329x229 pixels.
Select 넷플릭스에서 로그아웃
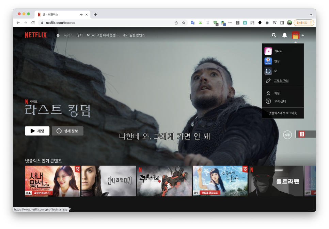(283, 113)
